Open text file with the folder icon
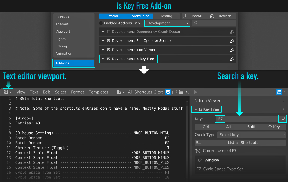The width and height of the screenshot is (288, 182). [181, 92]
